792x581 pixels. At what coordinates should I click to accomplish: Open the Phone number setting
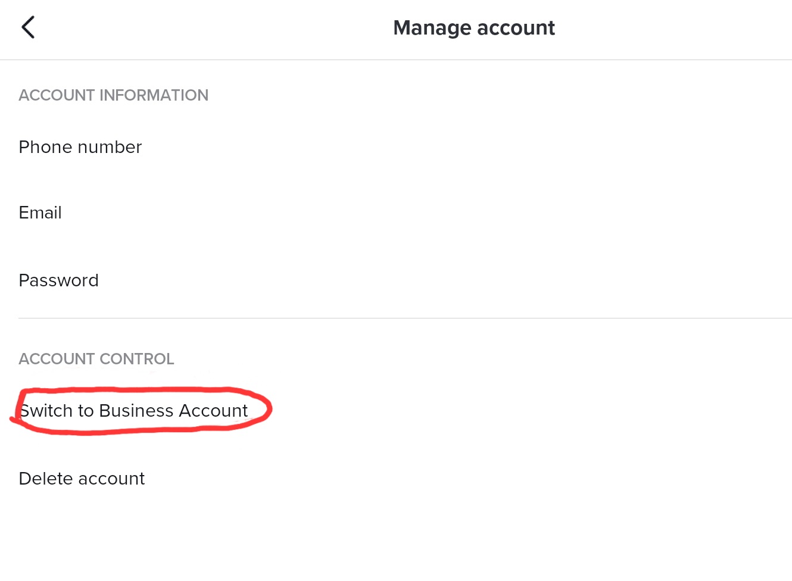[80, 147]
